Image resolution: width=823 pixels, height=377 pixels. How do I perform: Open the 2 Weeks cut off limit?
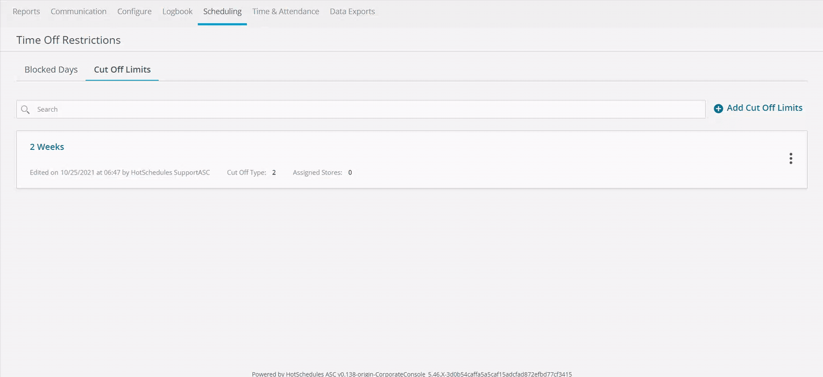[x=47, y=147]
